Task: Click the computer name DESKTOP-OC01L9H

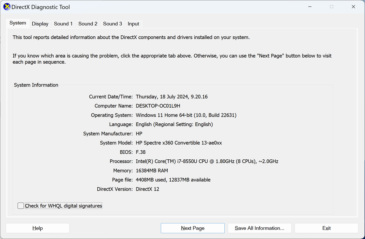Action: 158,106
